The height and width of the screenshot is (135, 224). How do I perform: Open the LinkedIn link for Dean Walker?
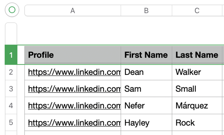[74, 72]
